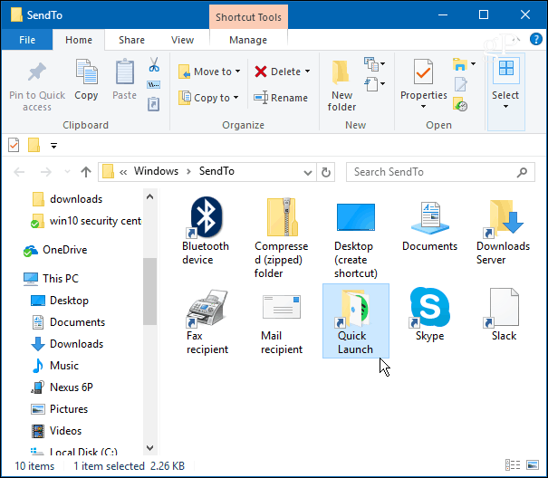This screenshot has width=548, height=478.
Task: Select the Mail recipient item
Action: click(x=282, y=323)
